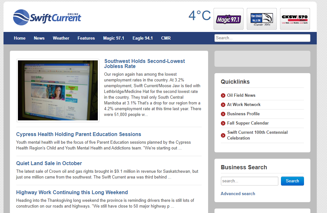Click inside the top search field
The image size is (327, 213).
pyautogui.click(x=262, y=38)
